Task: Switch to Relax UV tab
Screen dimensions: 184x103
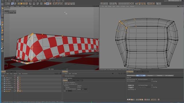Action: tap(141, 76)
